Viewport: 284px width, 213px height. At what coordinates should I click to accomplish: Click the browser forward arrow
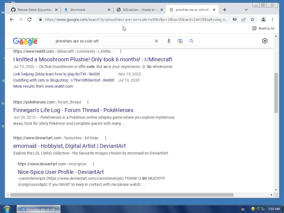[x=21, y=20]
